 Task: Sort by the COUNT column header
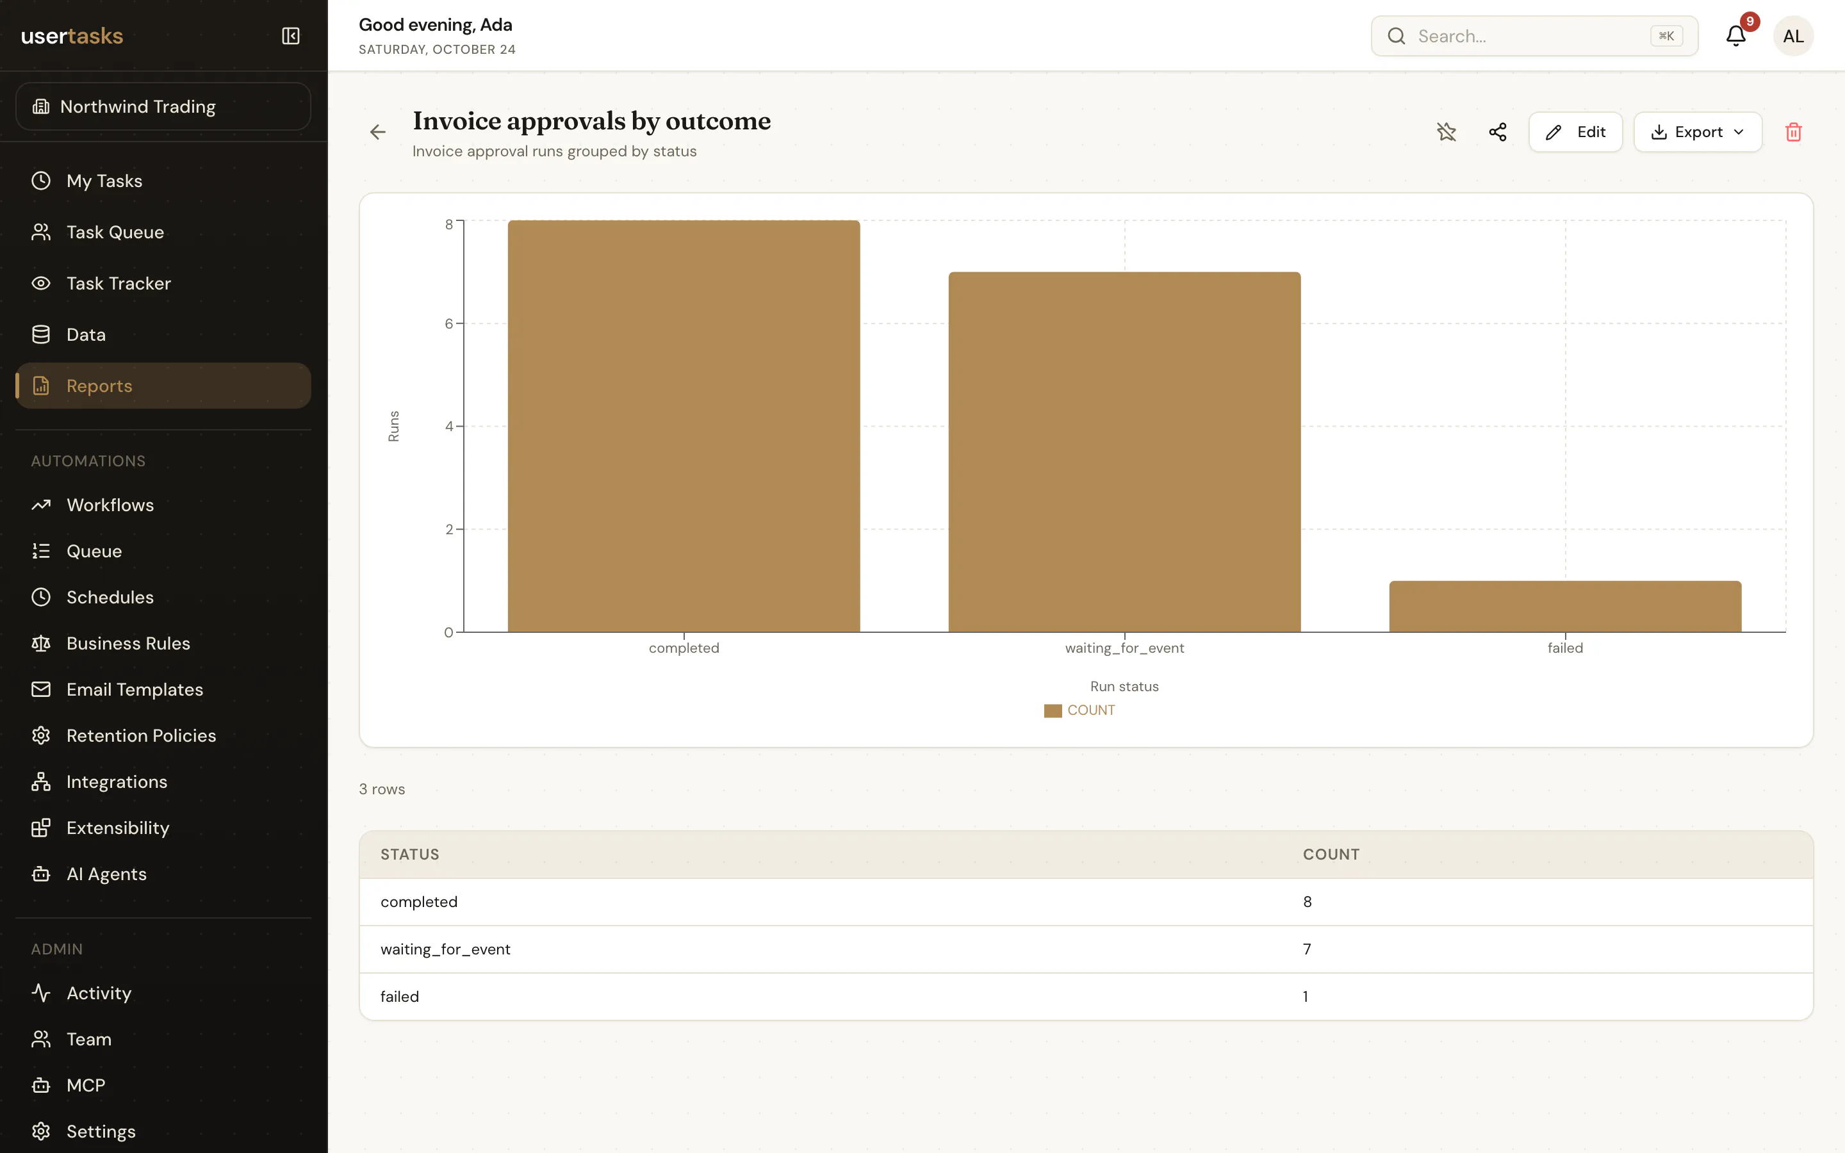[1331, 854]
